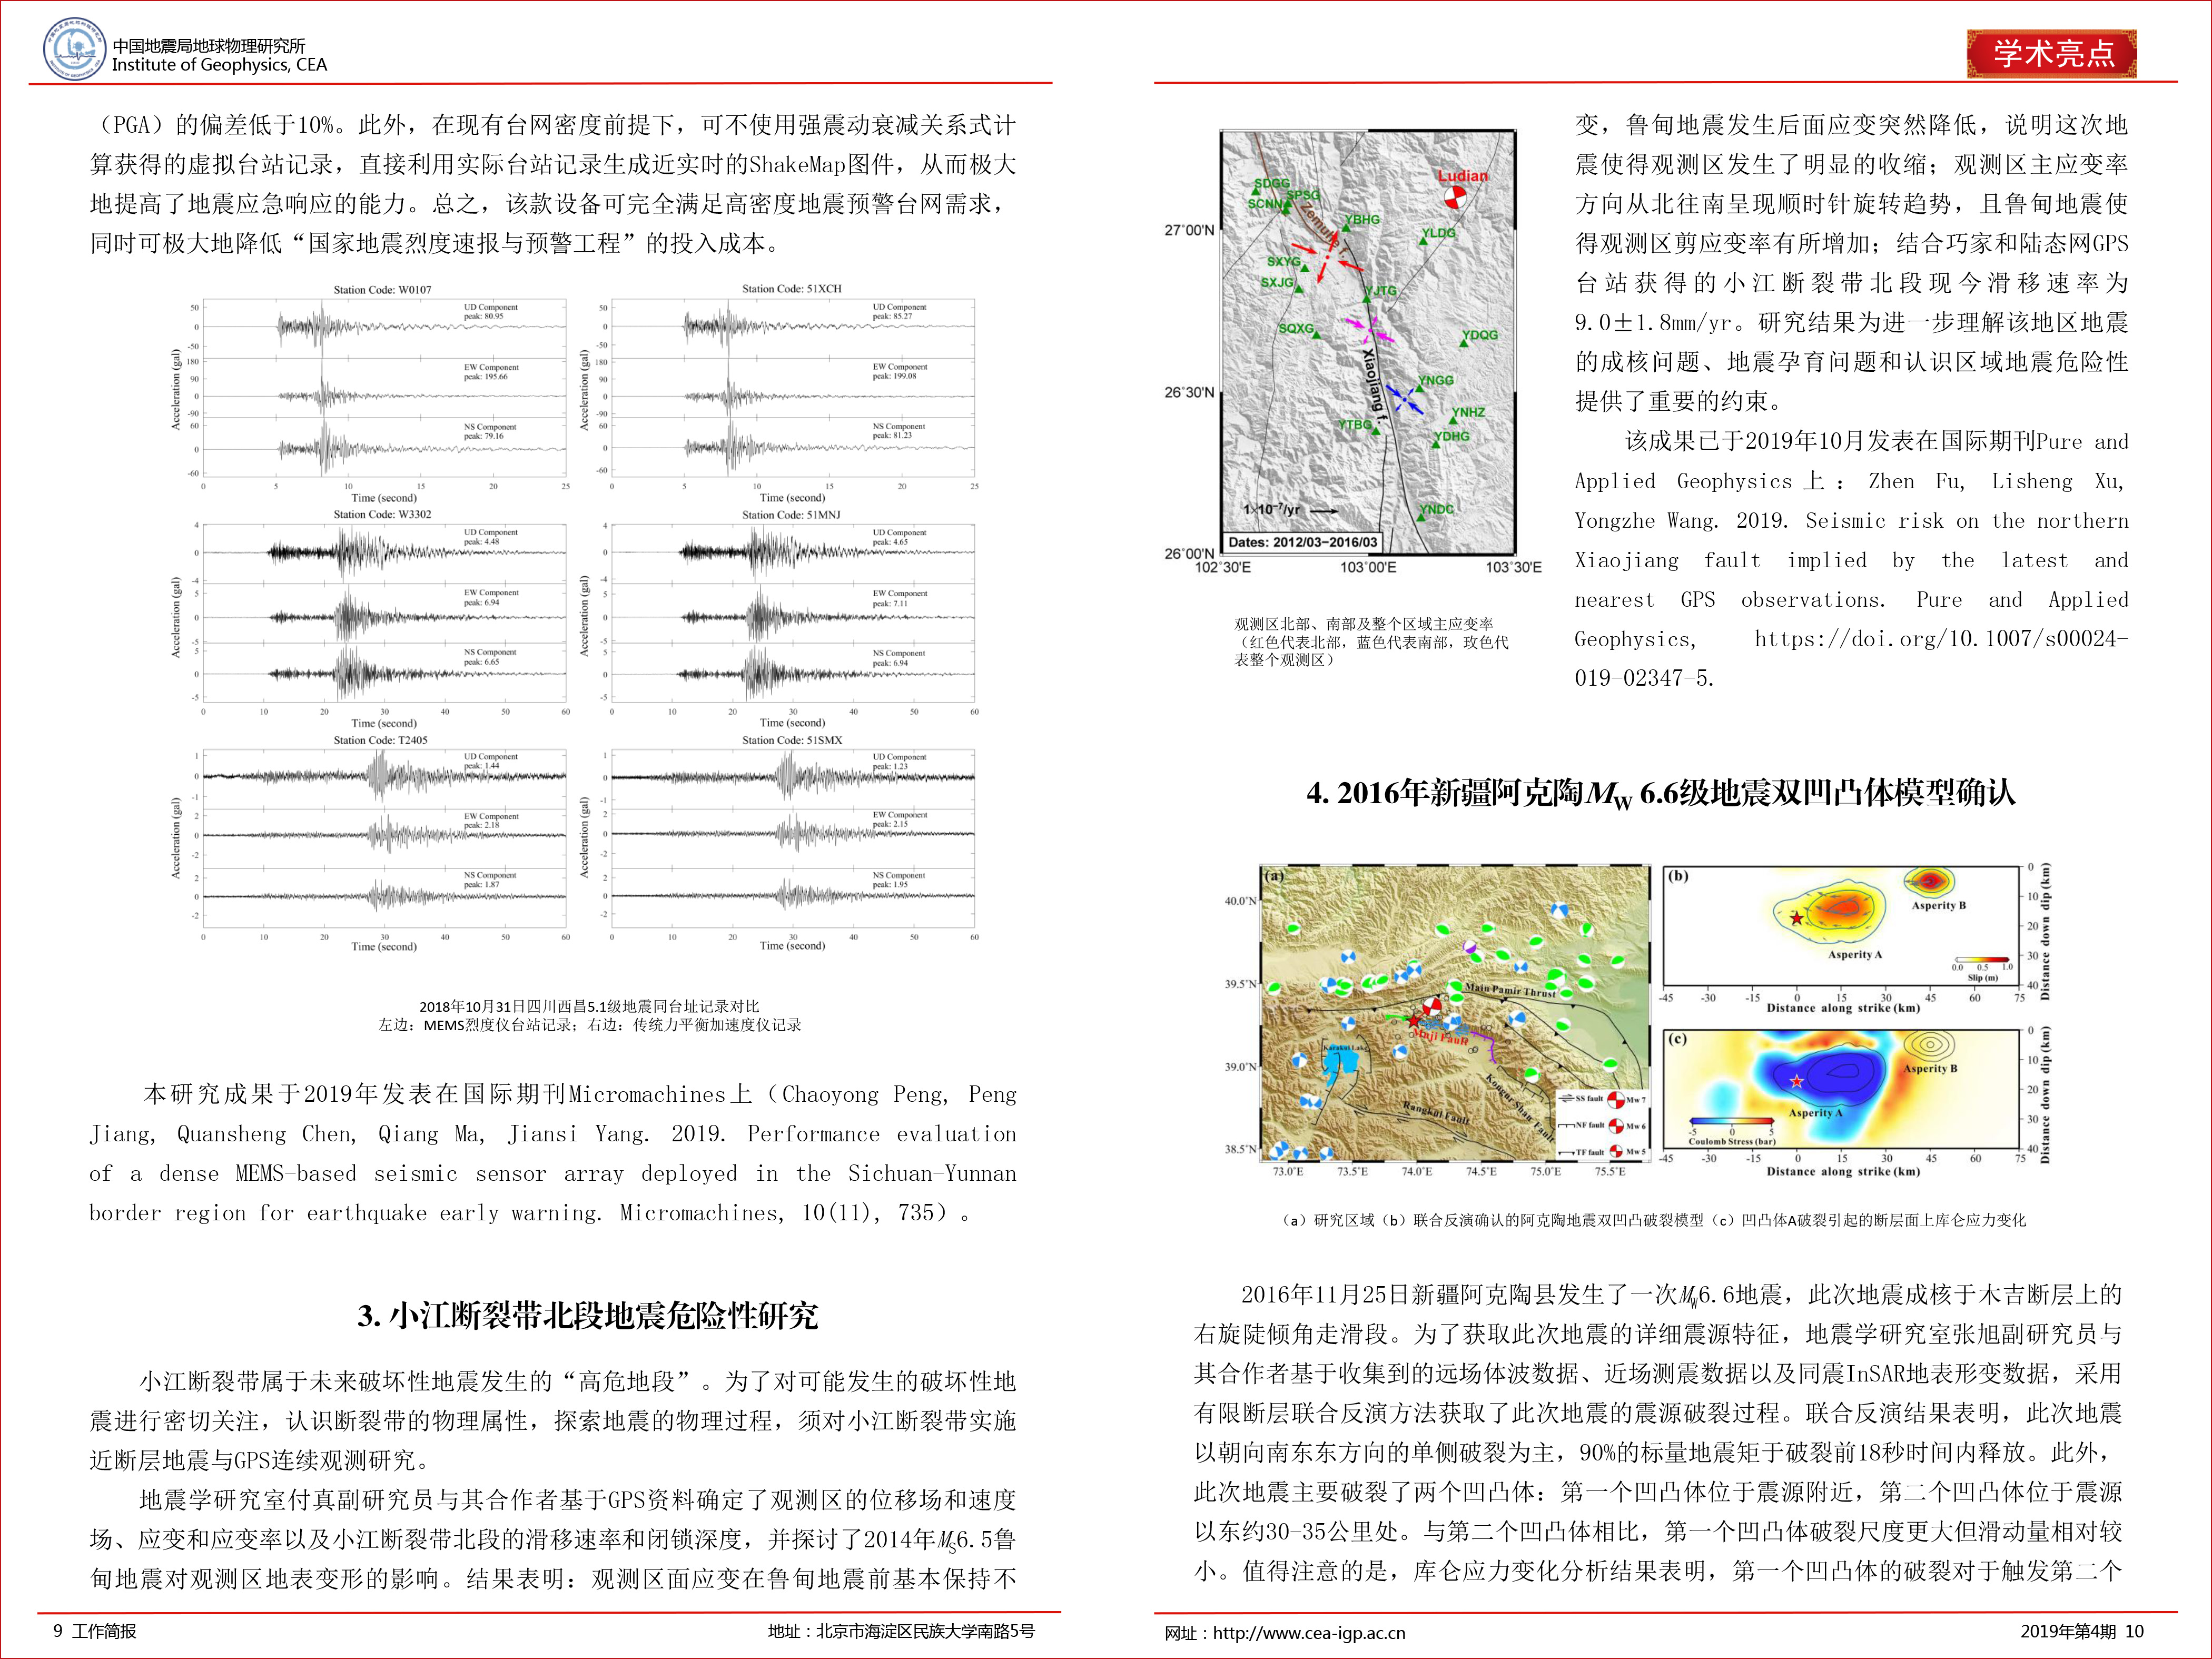Image resolution: width=2212 pixels, height=1659 pixels.
Task: Click the YLDG station marker on map
Action: [1424, 242]
